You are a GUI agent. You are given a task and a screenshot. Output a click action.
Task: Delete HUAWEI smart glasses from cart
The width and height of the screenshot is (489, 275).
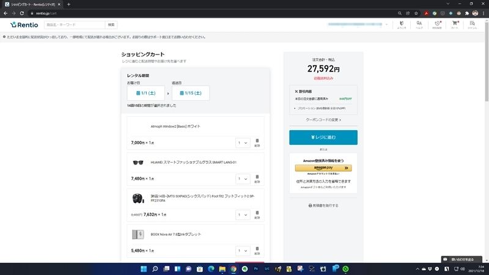(x=257, y=178)
